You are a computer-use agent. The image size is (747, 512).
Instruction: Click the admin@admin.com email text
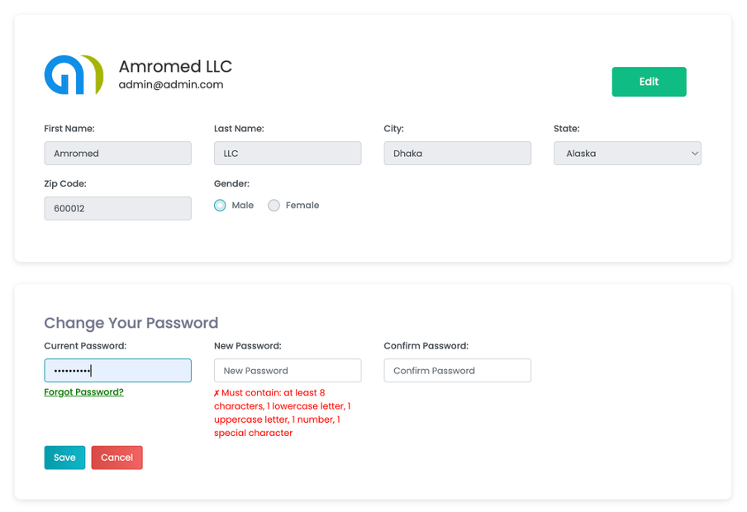click(171, 85)
